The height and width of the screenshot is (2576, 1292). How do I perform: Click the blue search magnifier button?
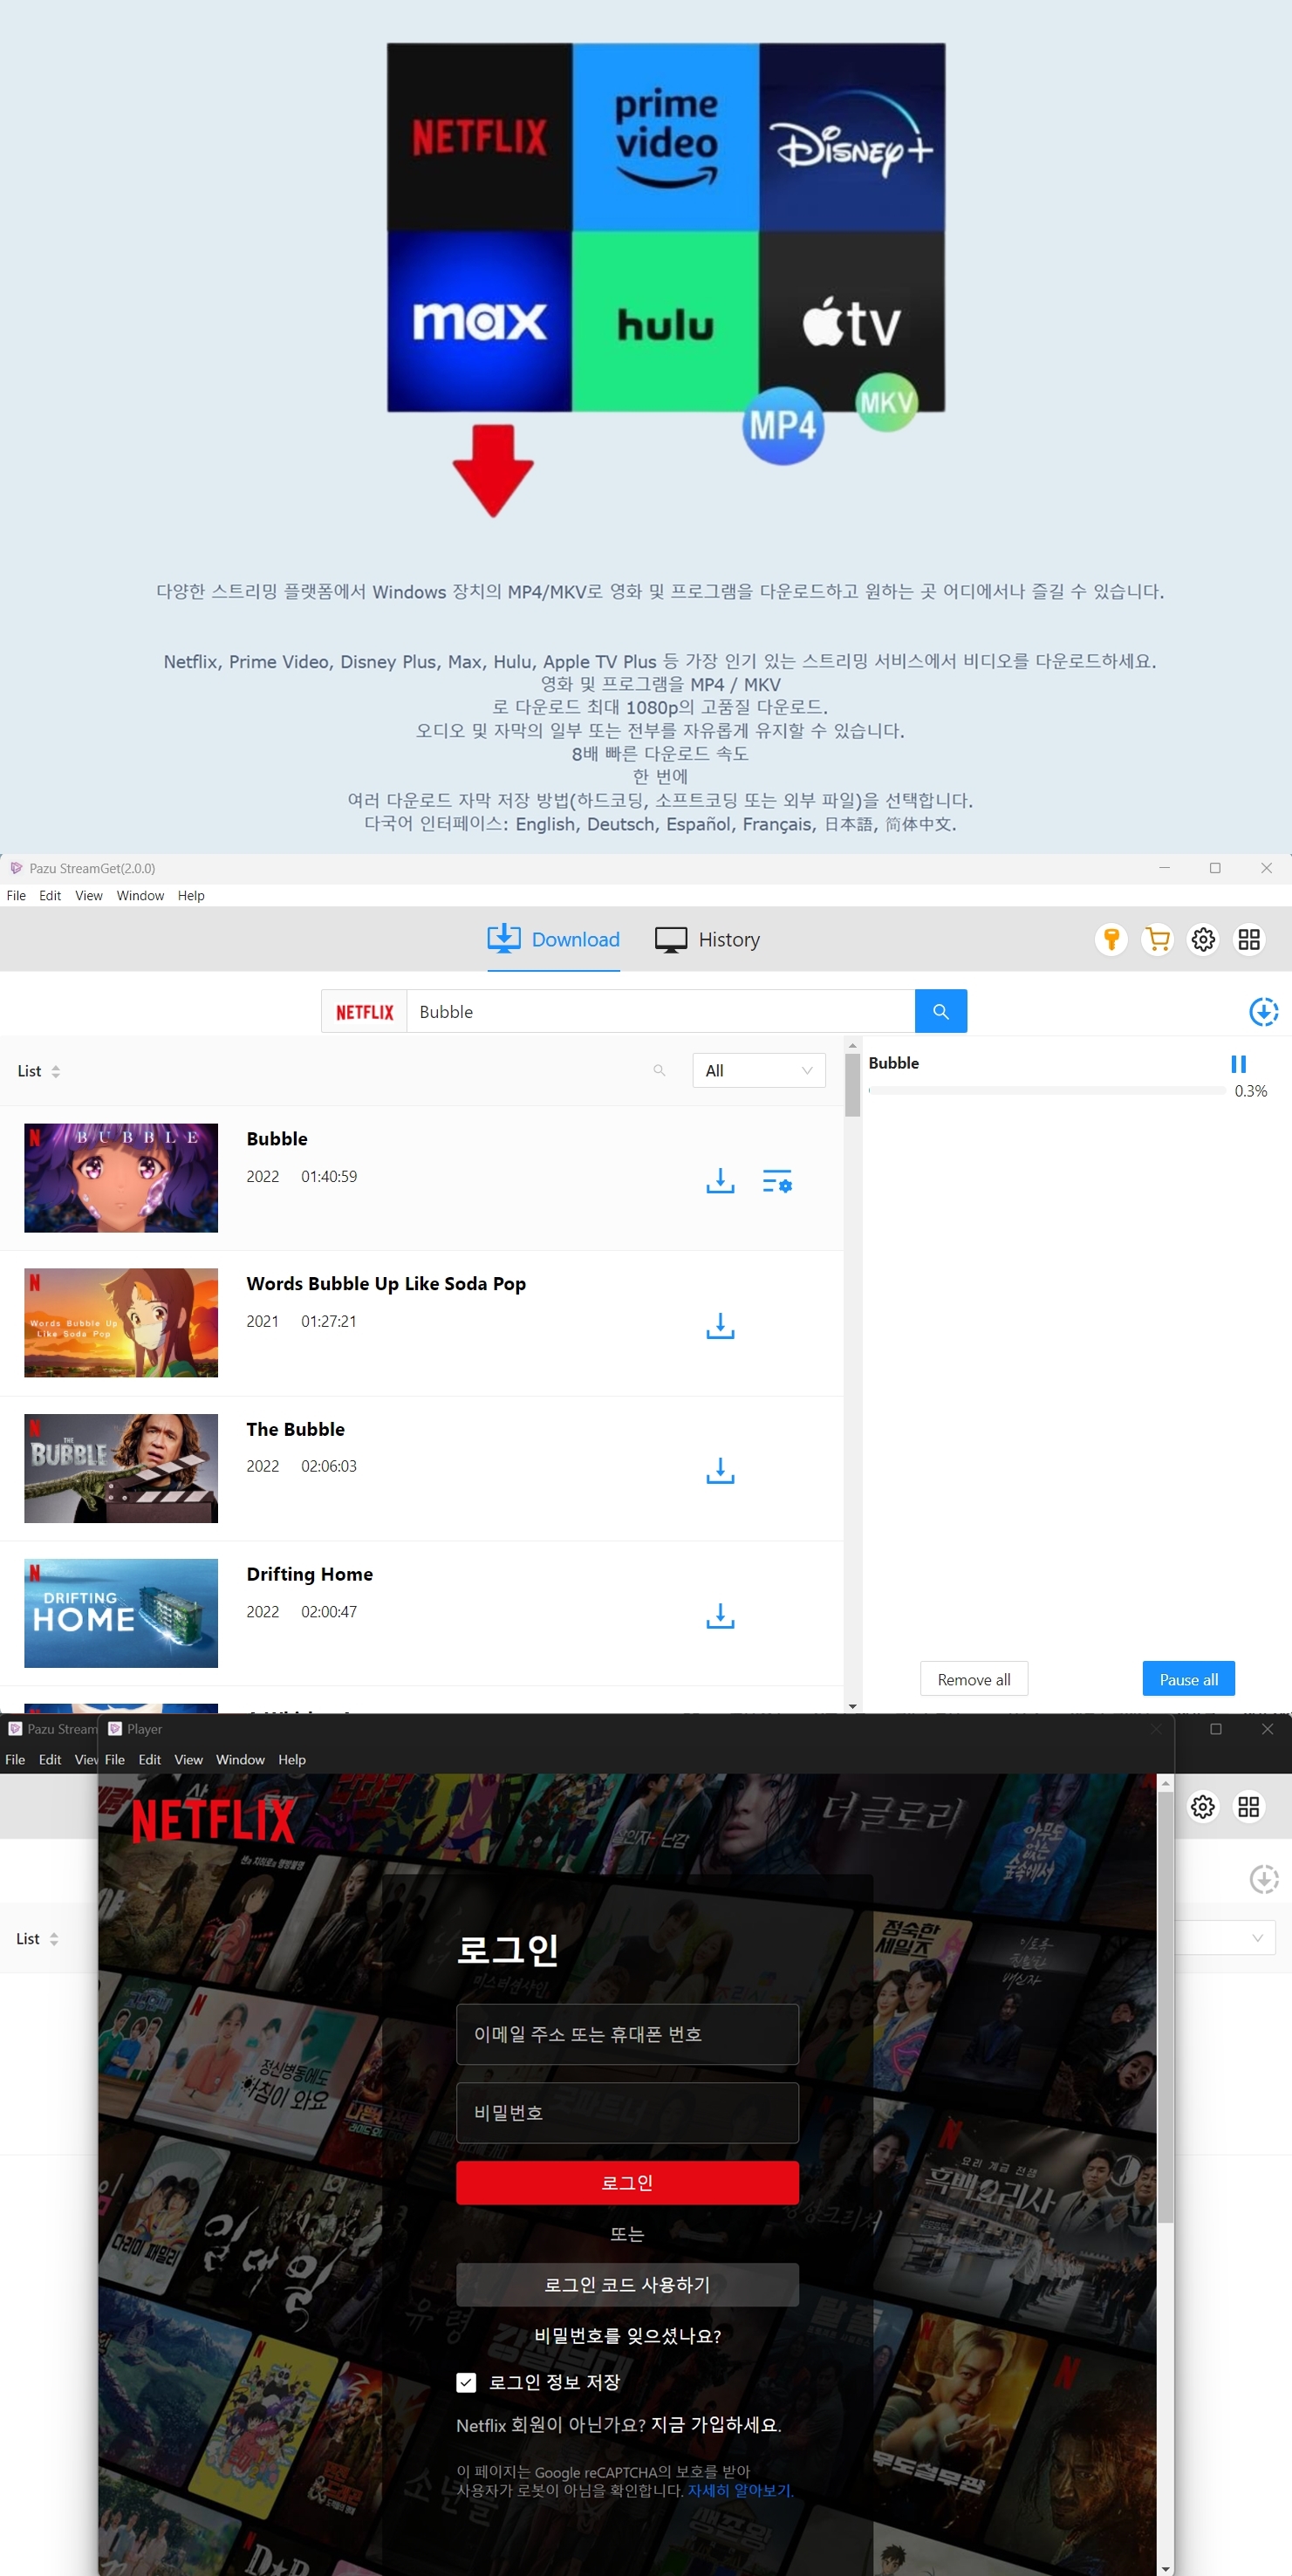click(940, 1011)
